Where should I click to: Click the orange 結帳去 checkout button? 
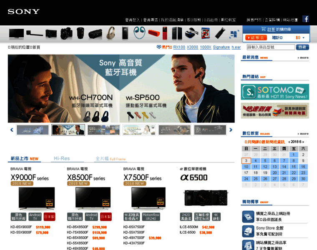coord(256,37)
